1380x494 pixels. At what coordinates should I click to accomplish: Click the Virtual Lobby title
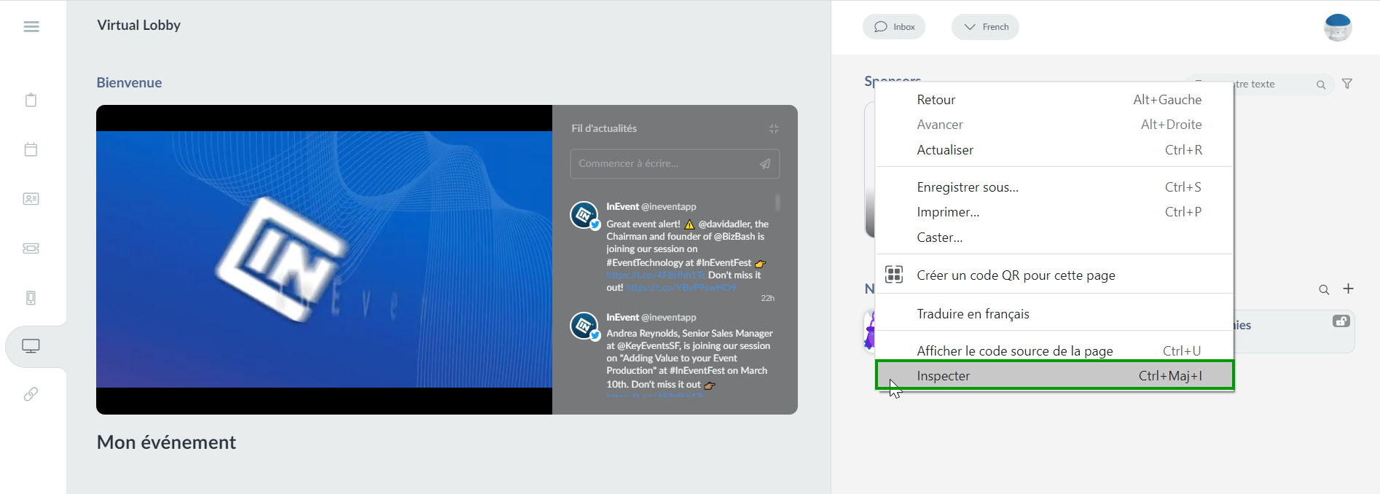tap(139, 26)
